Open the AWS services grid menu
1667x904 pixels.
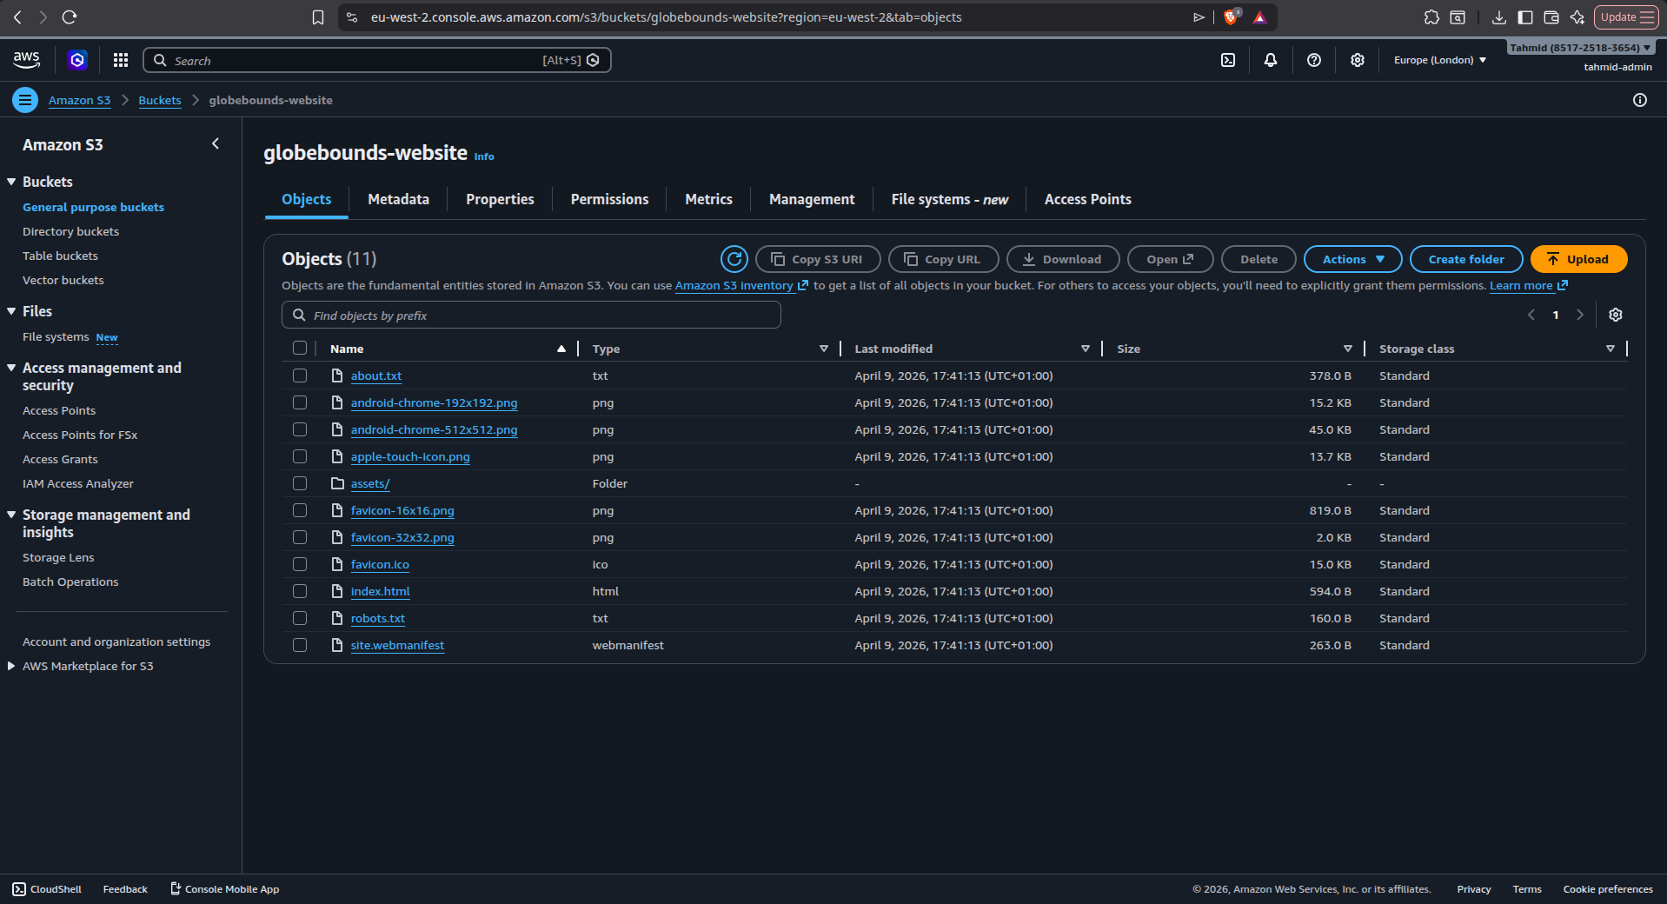121,60
